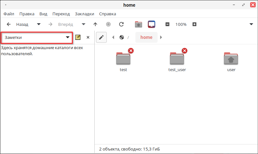Screen dimensions: 258x154
Task: Minimize the home window
Action: click(234, 5)
